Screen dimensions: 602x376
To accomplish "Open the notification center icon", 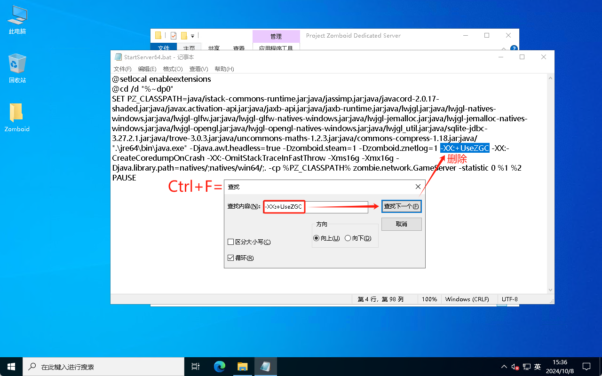I will [586, 367].
